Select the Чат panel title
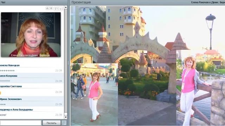This screenshot has width=225, height=126. [3, 2]
